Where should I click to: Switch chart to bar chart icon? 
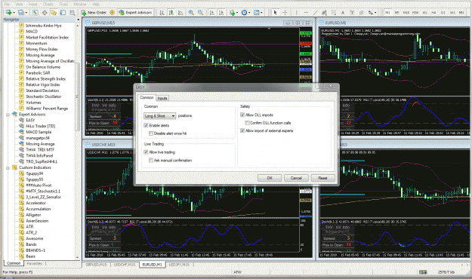[162, 12]
